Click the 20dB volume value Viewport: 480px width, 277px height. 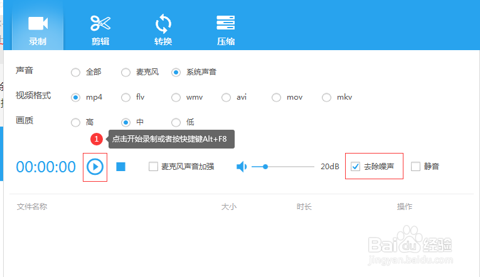330,167
